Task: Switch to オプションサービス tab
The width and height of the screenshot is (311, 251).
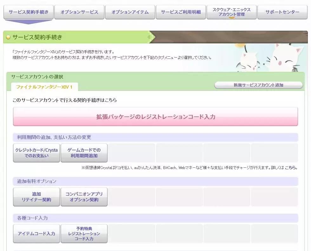Action: (x=79, y=12)
